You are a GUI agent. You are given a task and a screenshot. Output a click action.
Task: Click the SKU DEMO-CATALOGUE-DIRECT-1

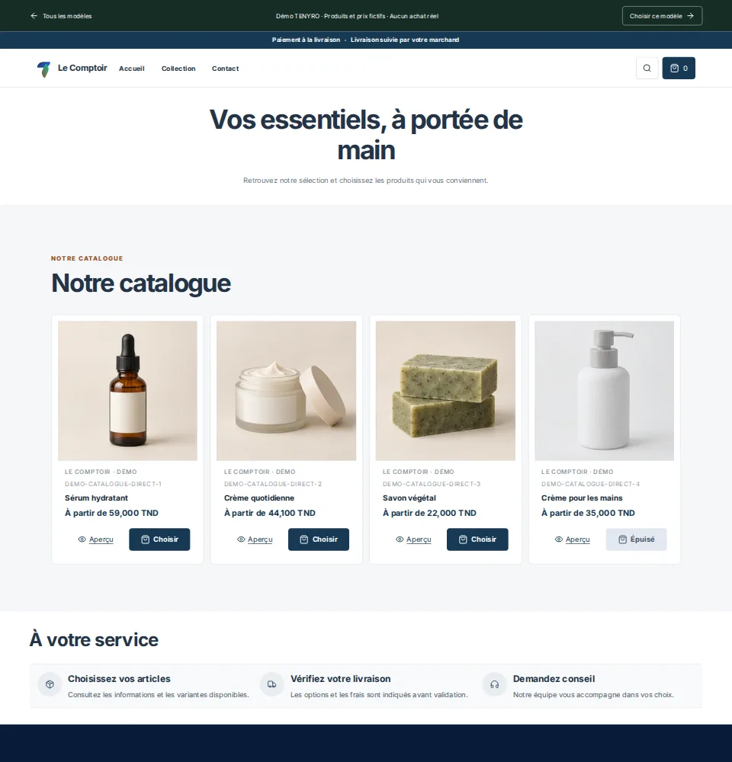114,484
